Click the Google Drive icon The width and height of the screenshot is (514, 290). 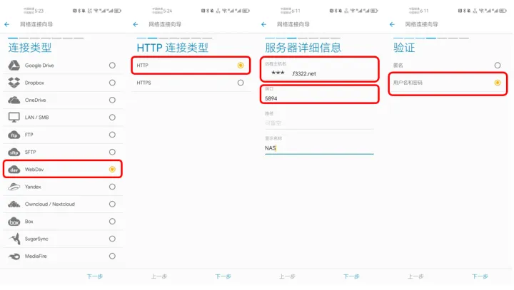(14, 66)
